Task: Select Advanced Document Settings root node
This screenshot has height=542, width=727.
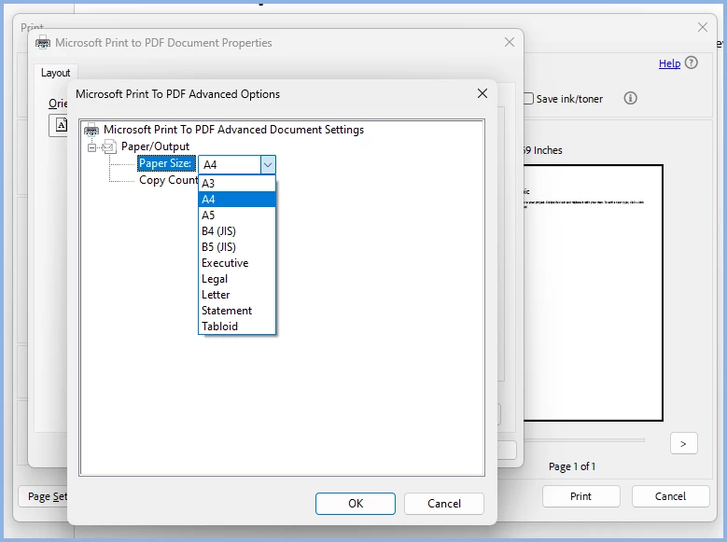Action: click(x=233, y=130)
